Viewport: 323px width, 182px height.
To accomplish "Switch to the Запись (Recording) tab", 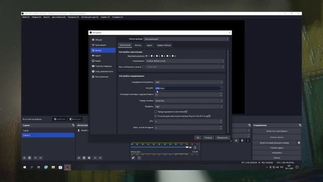I will pyautogui.click(x=138, y=45).
